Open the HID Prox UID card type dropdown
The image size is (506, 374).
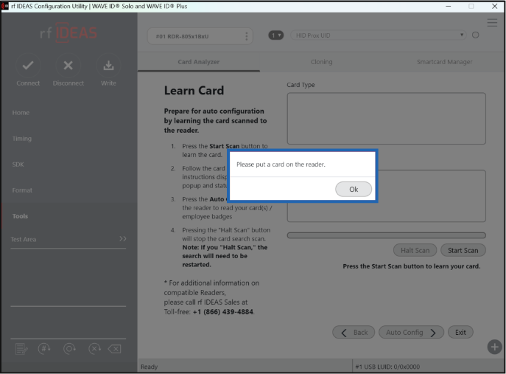[x=379, y=35]
